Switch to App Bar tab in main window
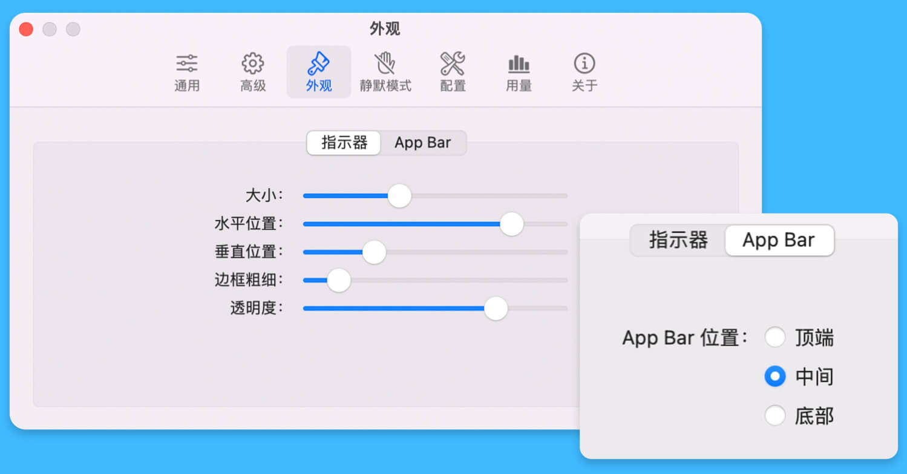Image resolution: width=907 pixels, height=474 pixels. tap(423, 143)
